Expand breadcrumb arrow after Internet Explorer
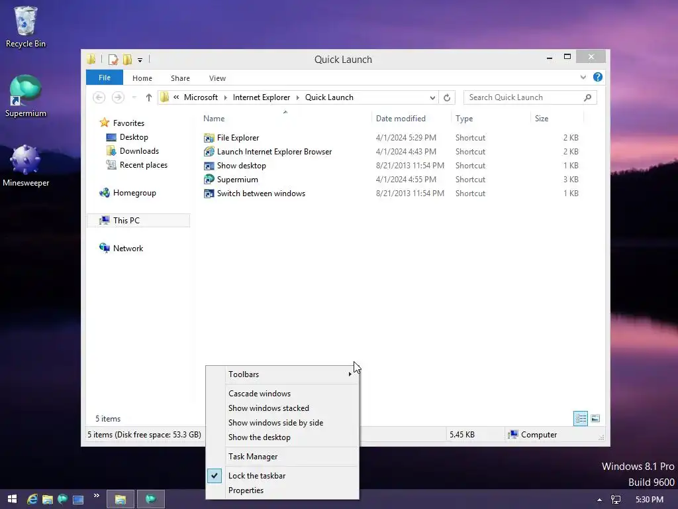This screenshot has height=509, width=678. 297,97
